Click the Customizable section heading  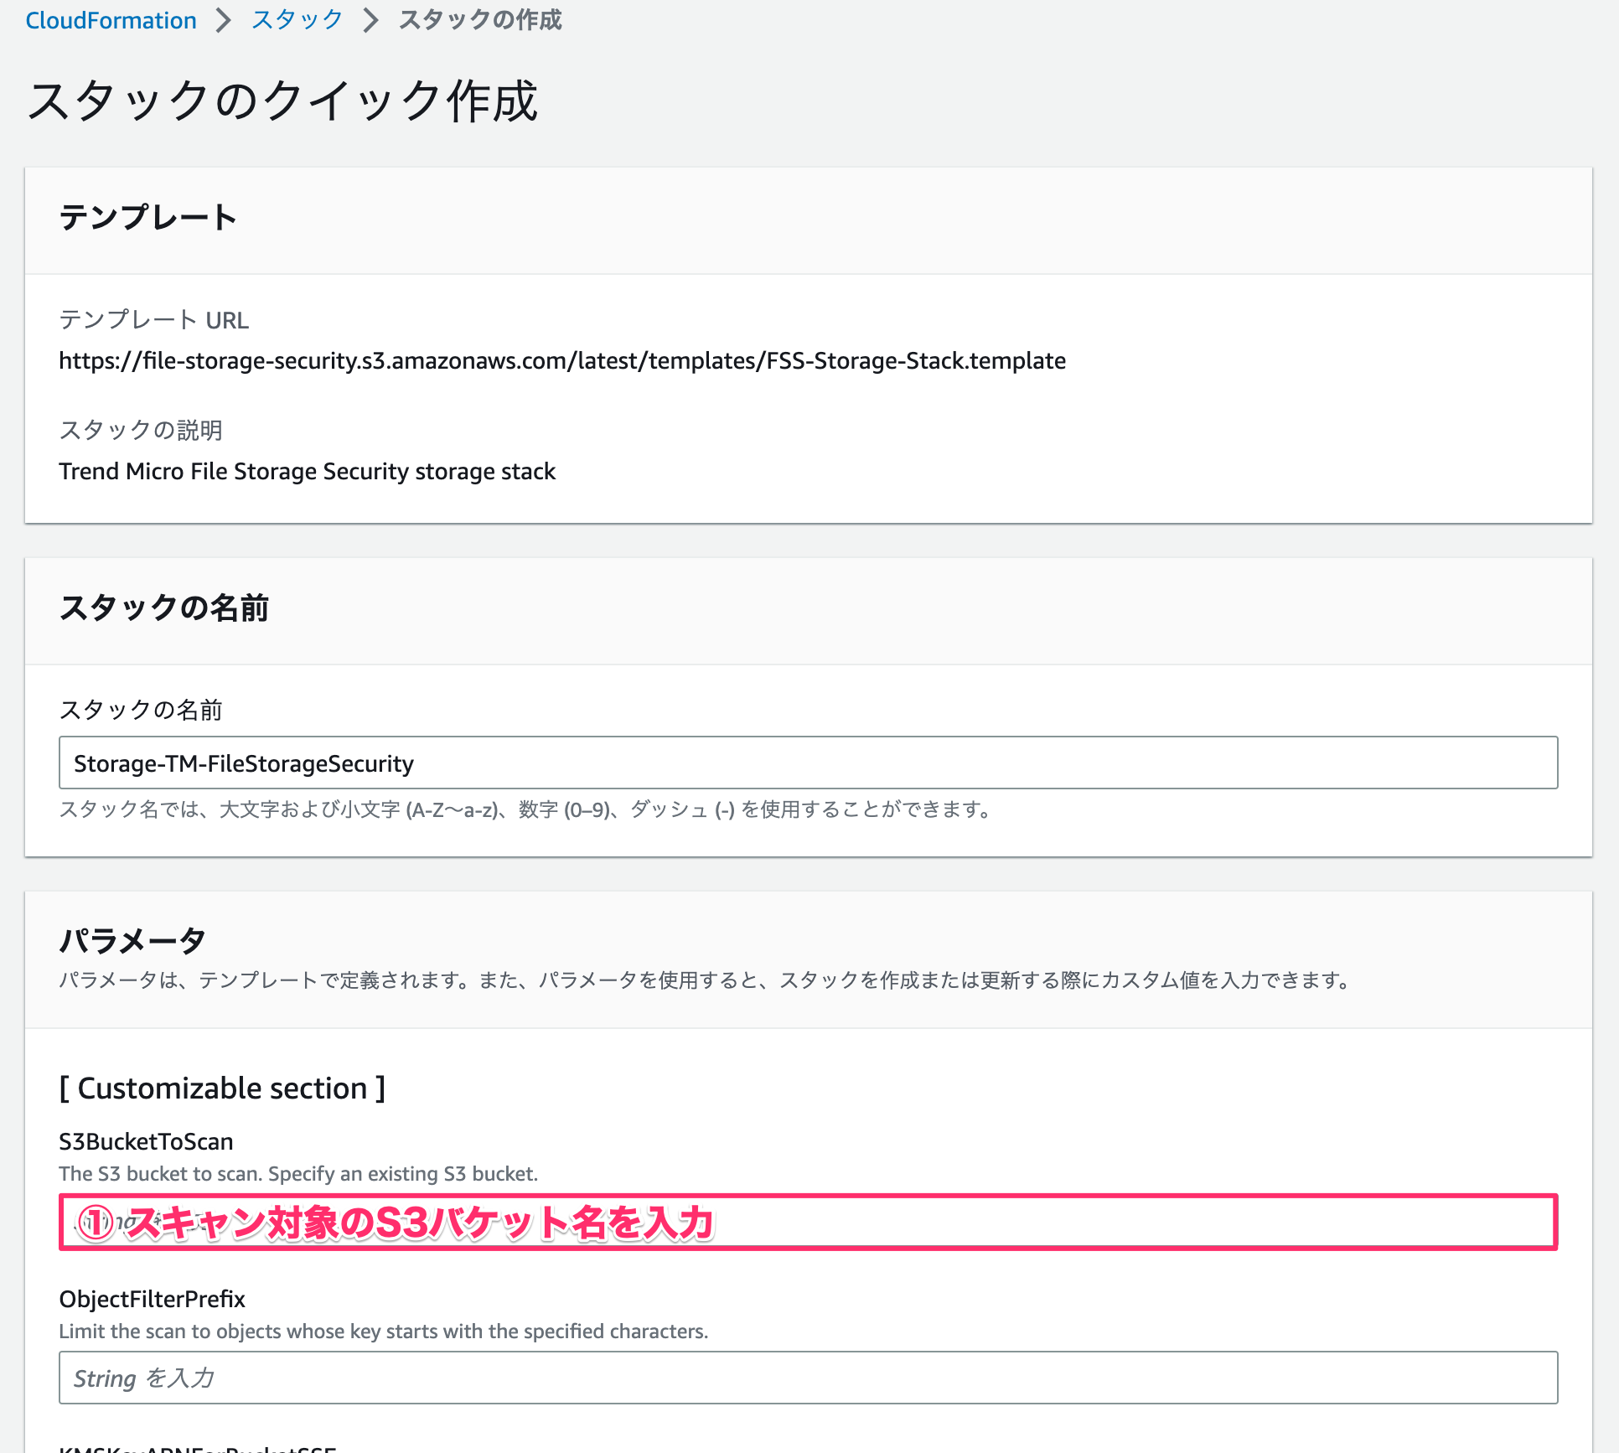click(222, 1088)
